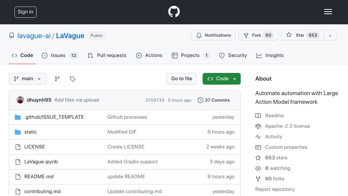
Task: Open the 'Create LICENSE' commit message
Action: 126,147
